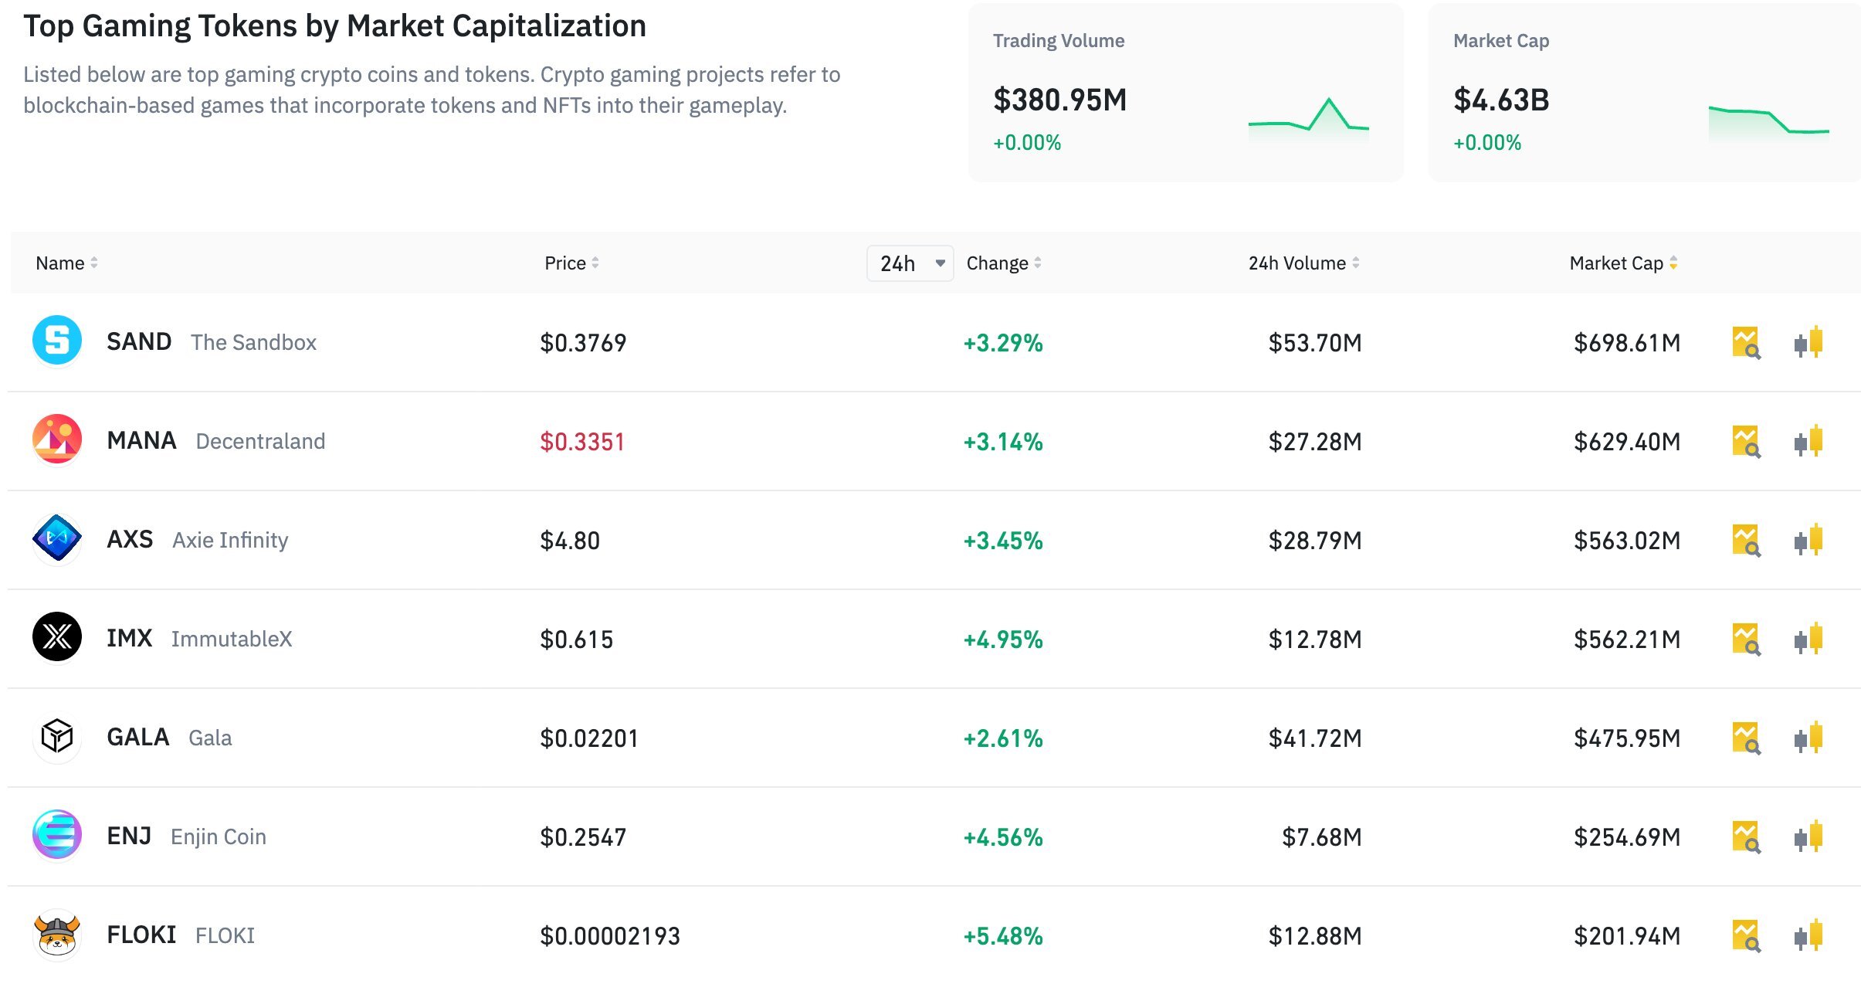Screen dimensions: 1861x984
Task: Click FLOKI price $0.00002193
Action: pos(610,935)
